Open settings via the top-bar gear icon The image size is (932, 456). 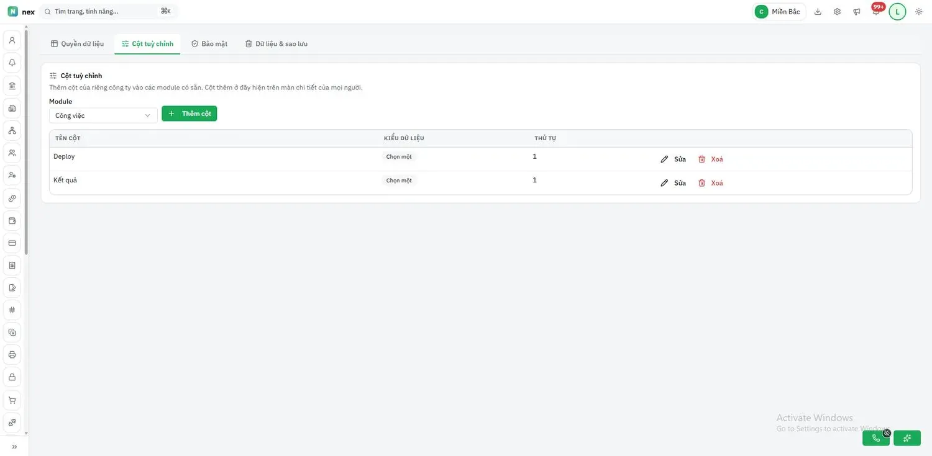[837, 12]
